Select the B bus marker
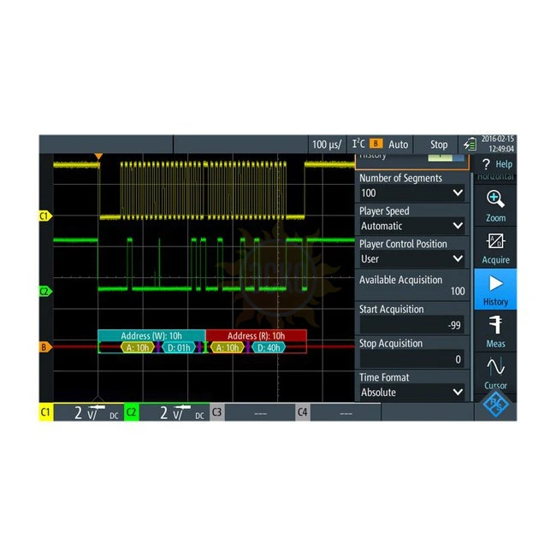 (45, 346)
